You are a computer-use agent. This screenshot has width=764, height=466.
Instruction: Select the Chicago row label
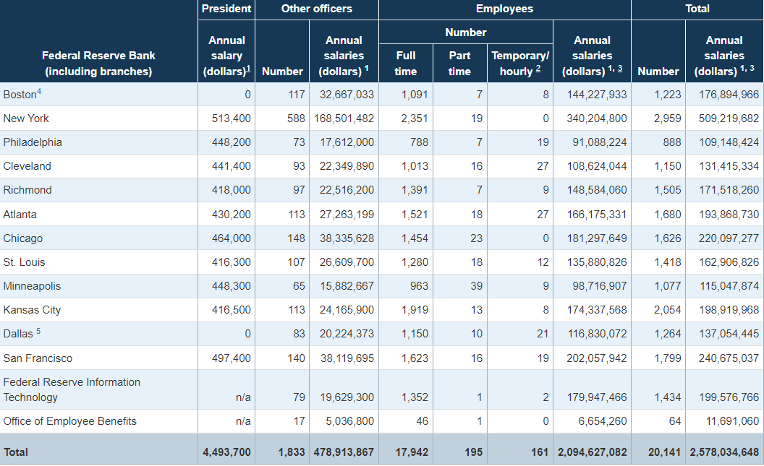coord(23,238)
